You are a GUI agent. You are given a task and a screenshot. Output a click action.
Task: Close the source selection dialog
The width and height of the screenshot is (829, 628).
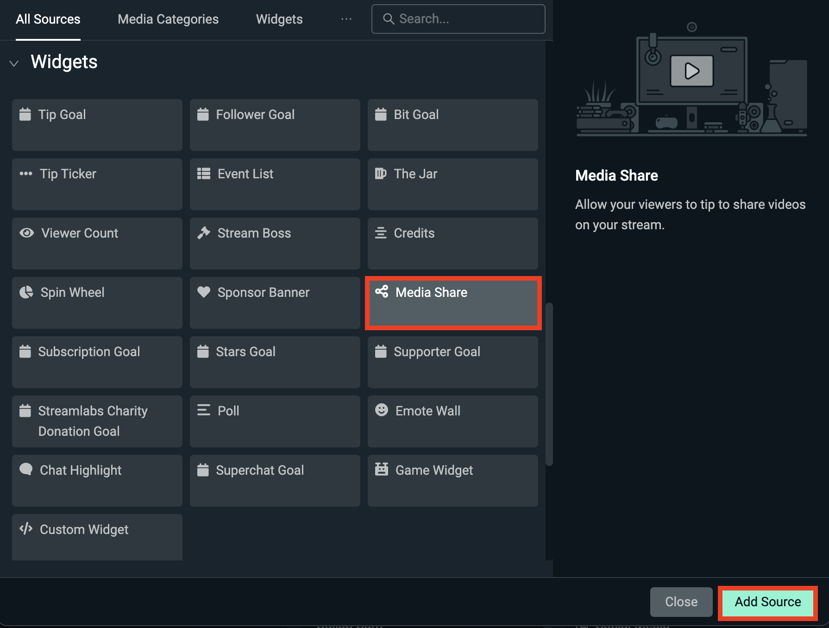coord(681,602)
